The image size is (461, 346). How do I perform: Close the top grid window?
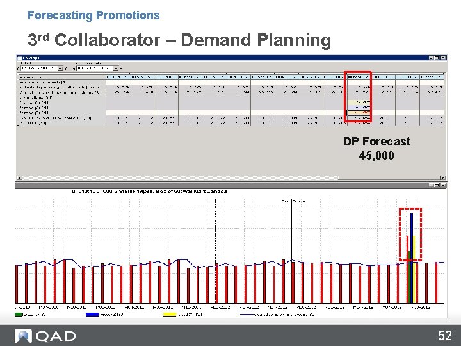pos(443,58)
